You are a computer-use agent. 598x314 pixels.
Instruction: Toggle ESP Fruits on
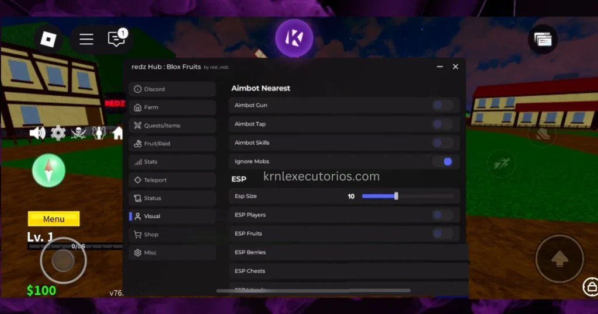[443, 233]
